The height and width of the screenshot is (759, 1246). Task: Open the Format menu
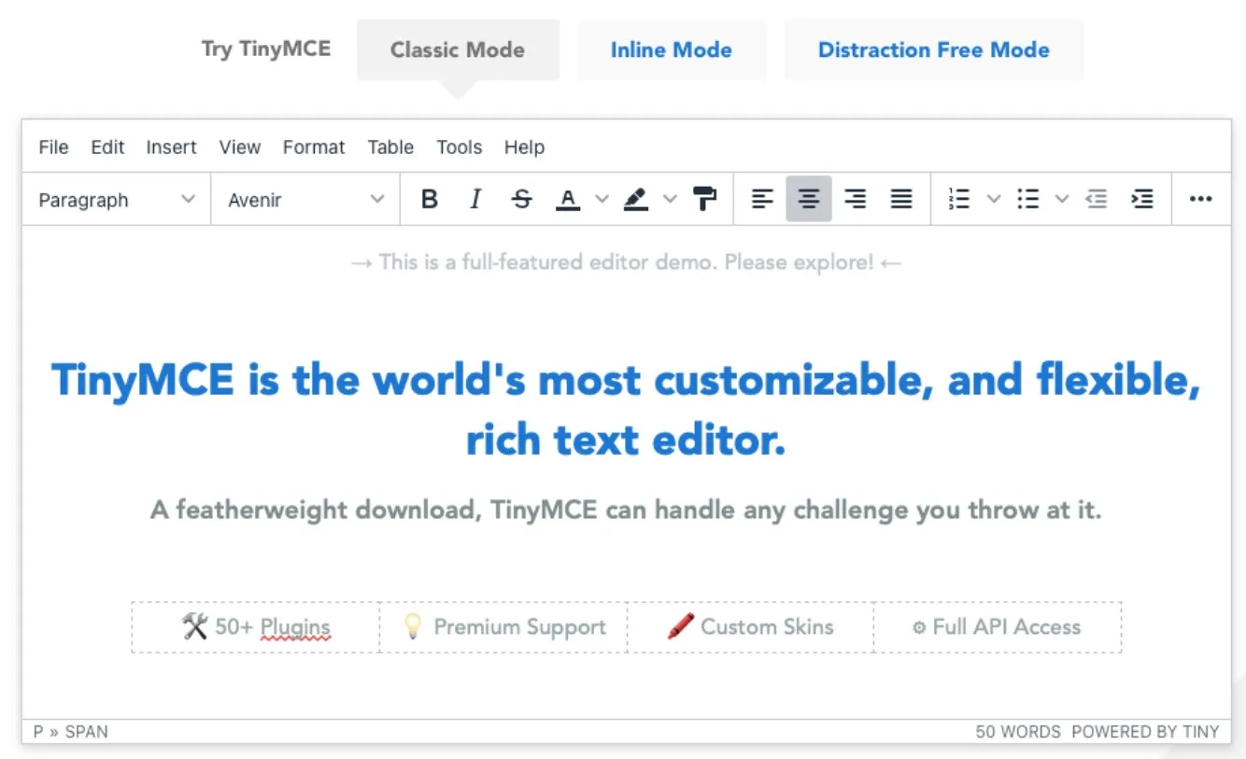[314, 147]
